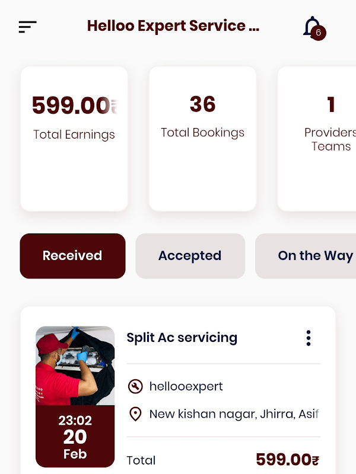Switch to the Accepted tab

(190, 256)
